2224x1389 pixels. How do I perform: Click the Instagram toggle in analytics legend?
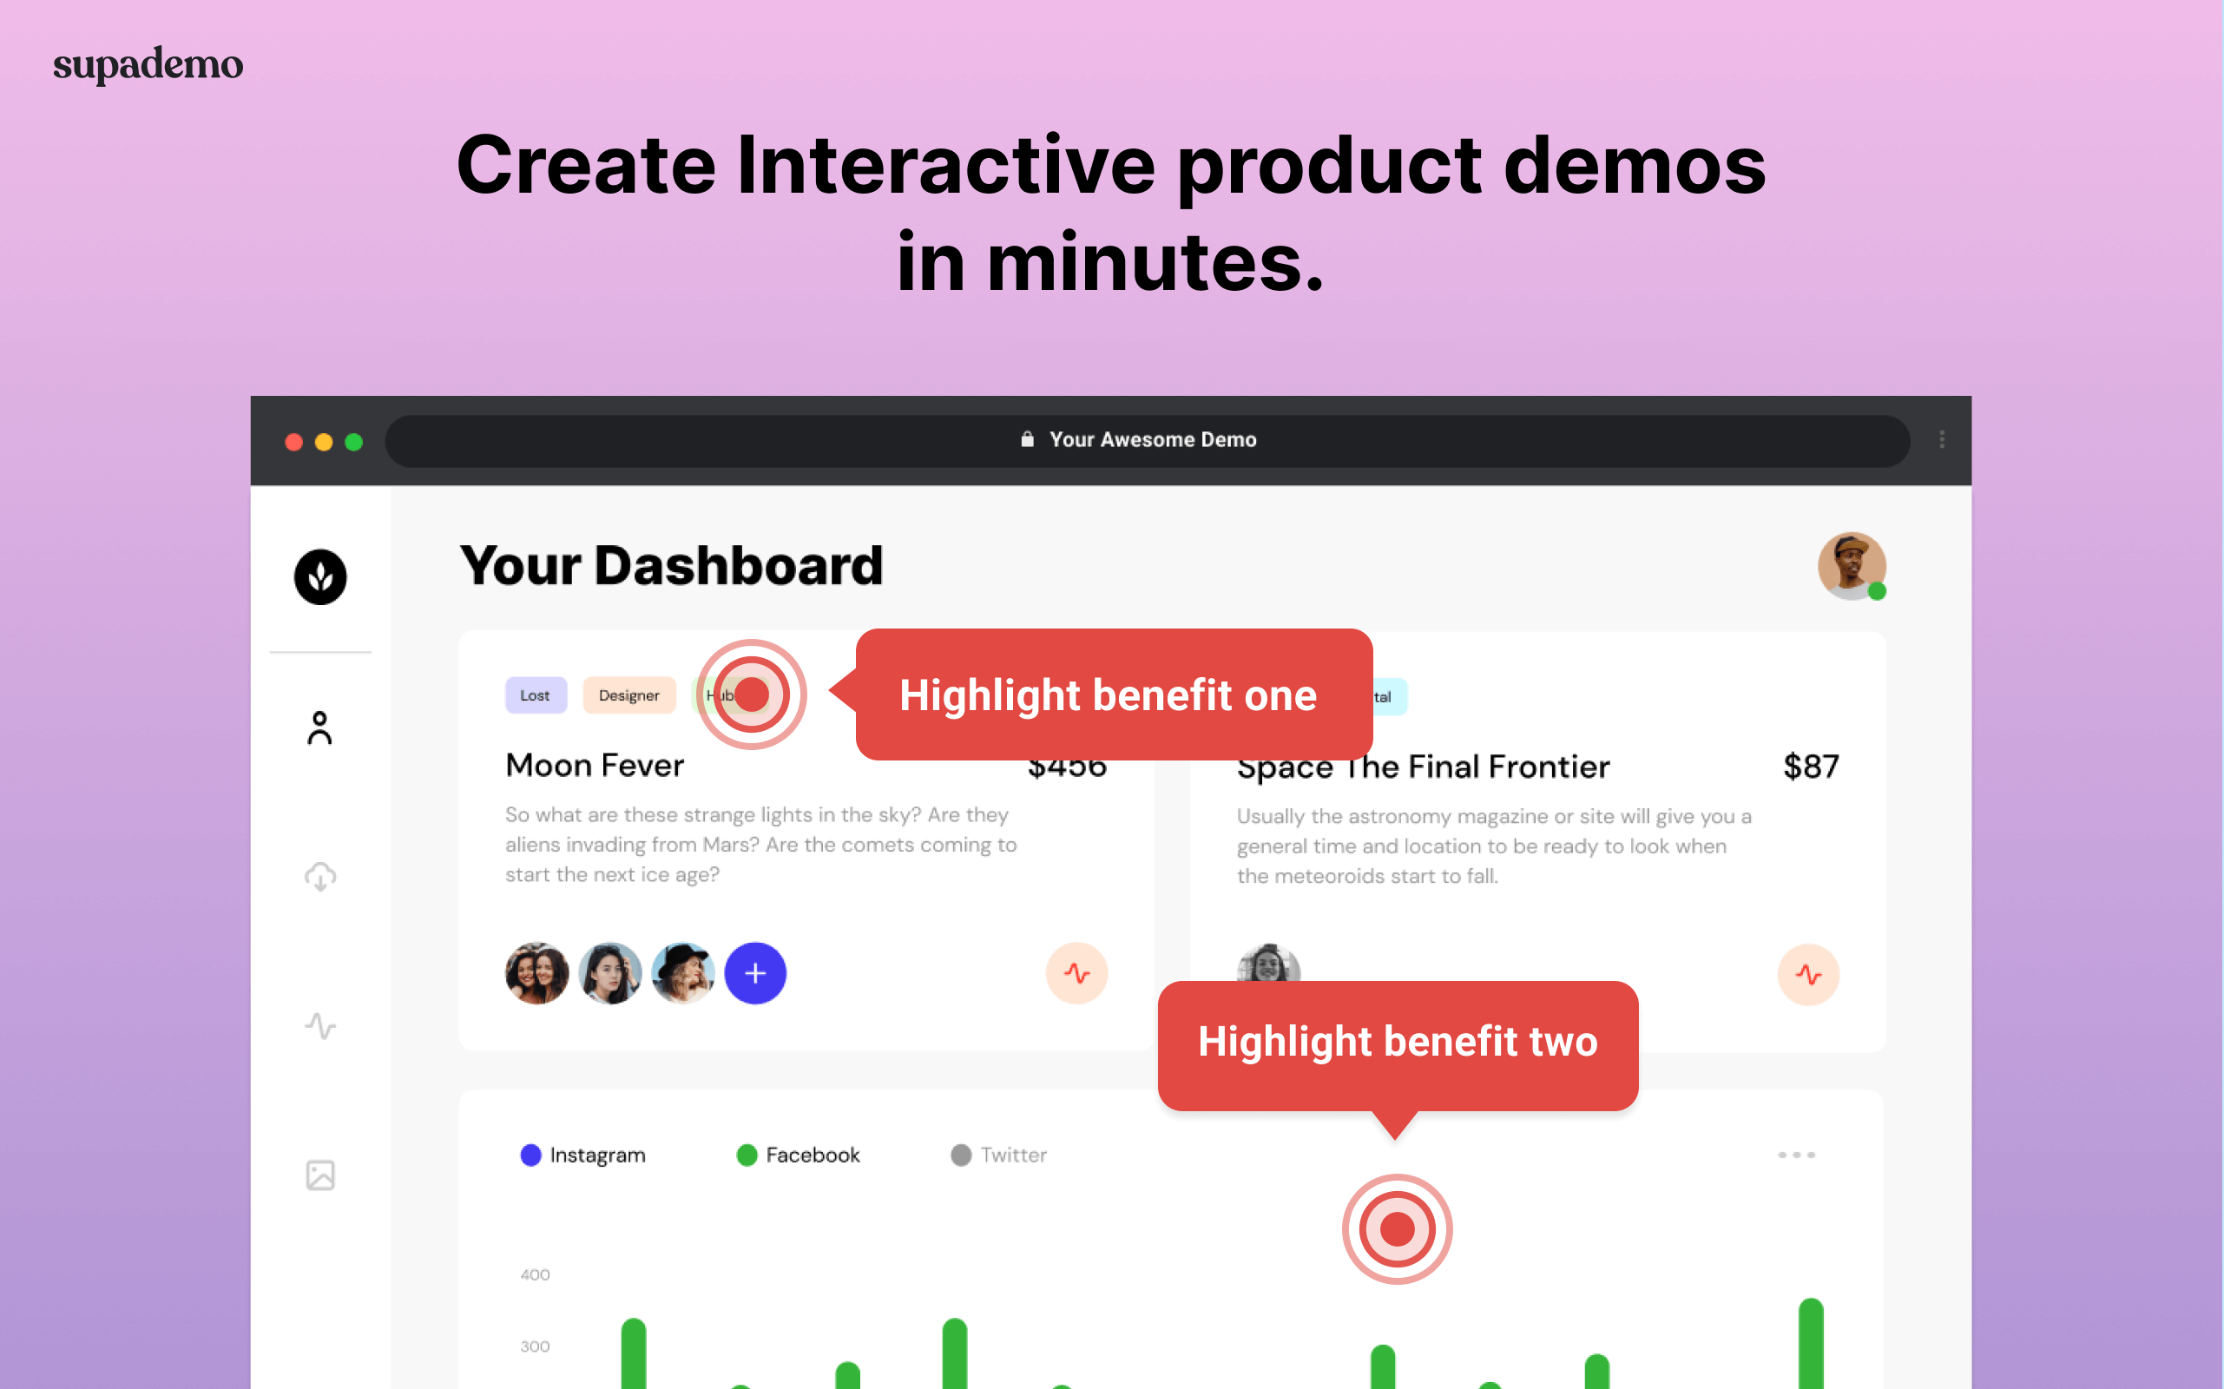(x=579, y=1154)
